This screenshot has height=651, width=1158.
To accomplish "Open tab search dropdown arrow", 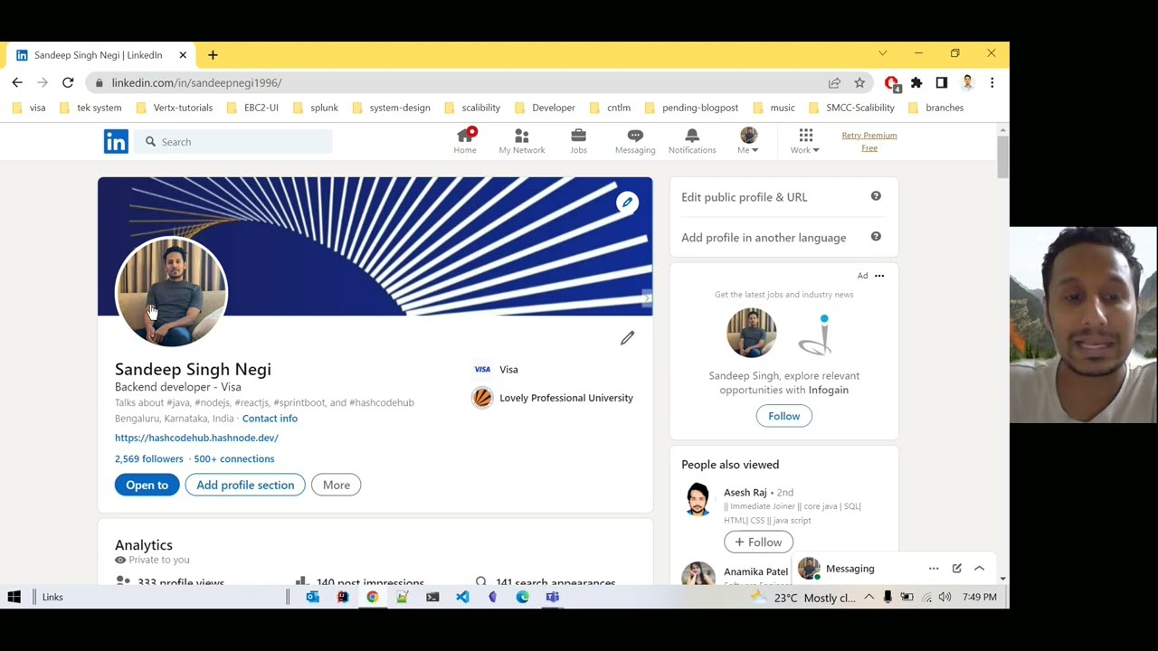I will [x=883, y=53].
